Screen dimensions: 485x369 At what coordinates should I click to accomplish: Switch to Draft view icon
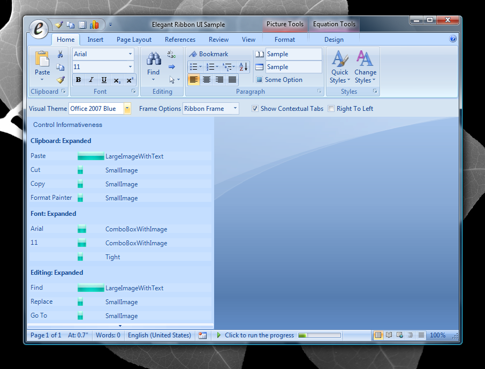coord(421,335)
